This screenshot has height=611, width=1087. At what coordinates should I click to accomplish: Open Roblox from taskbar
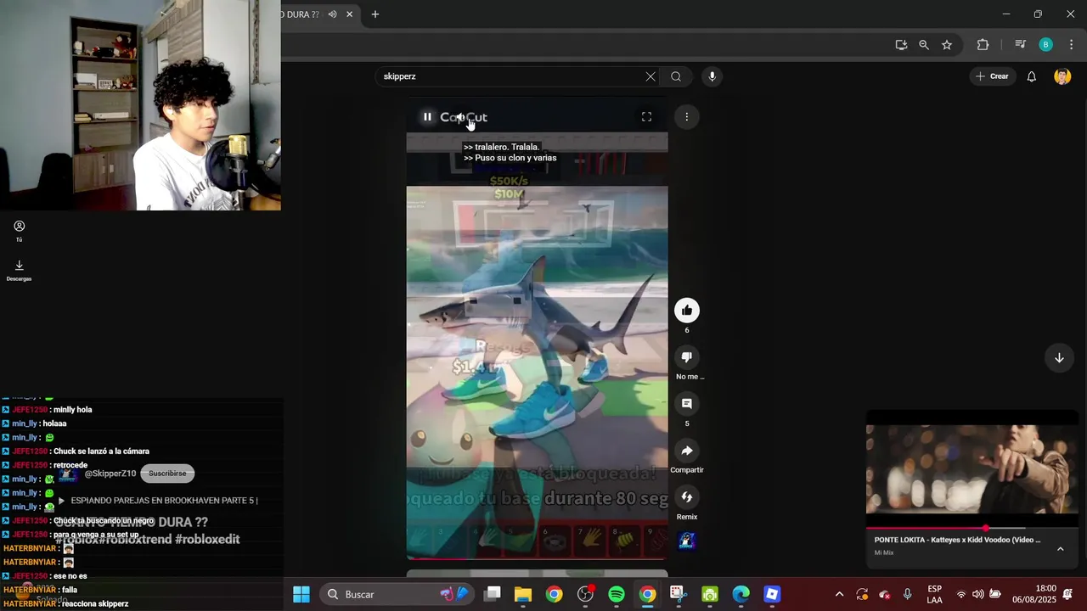click(x=772, y=594)
